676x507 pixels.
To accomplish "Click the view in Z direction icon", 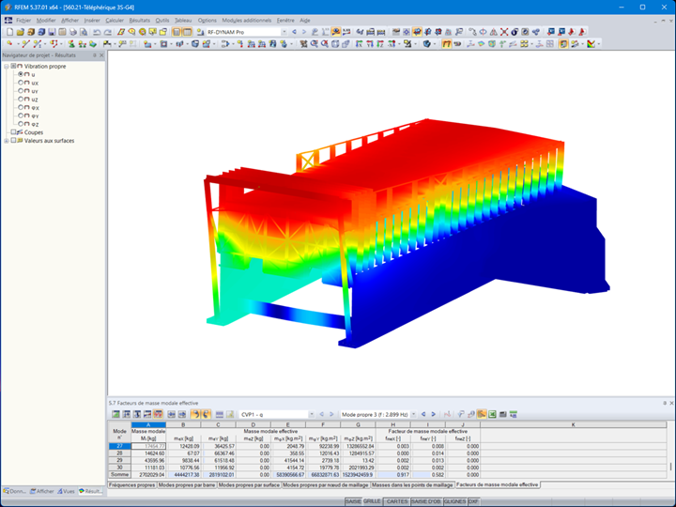I will point(380,44).
